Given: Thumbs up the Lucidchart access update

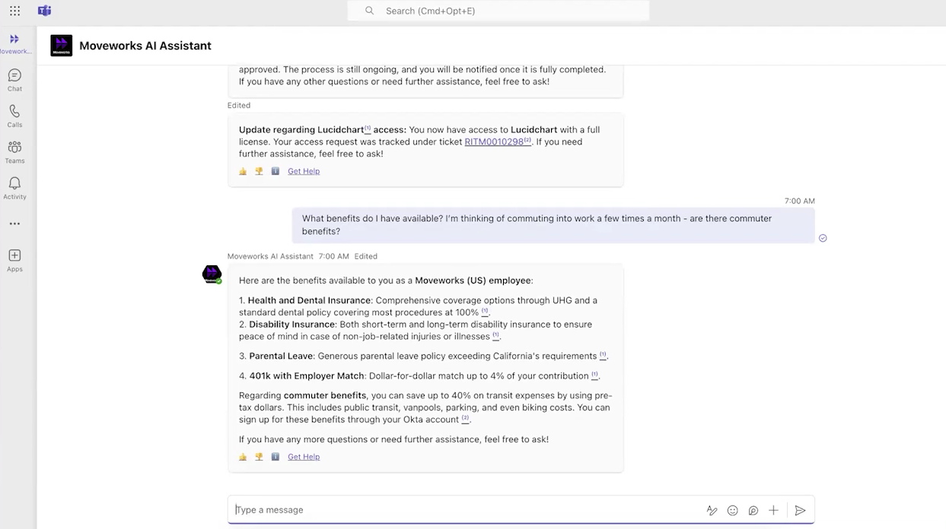Looking at the screenshot, I should pyautogui.click(x=243, y=171).
